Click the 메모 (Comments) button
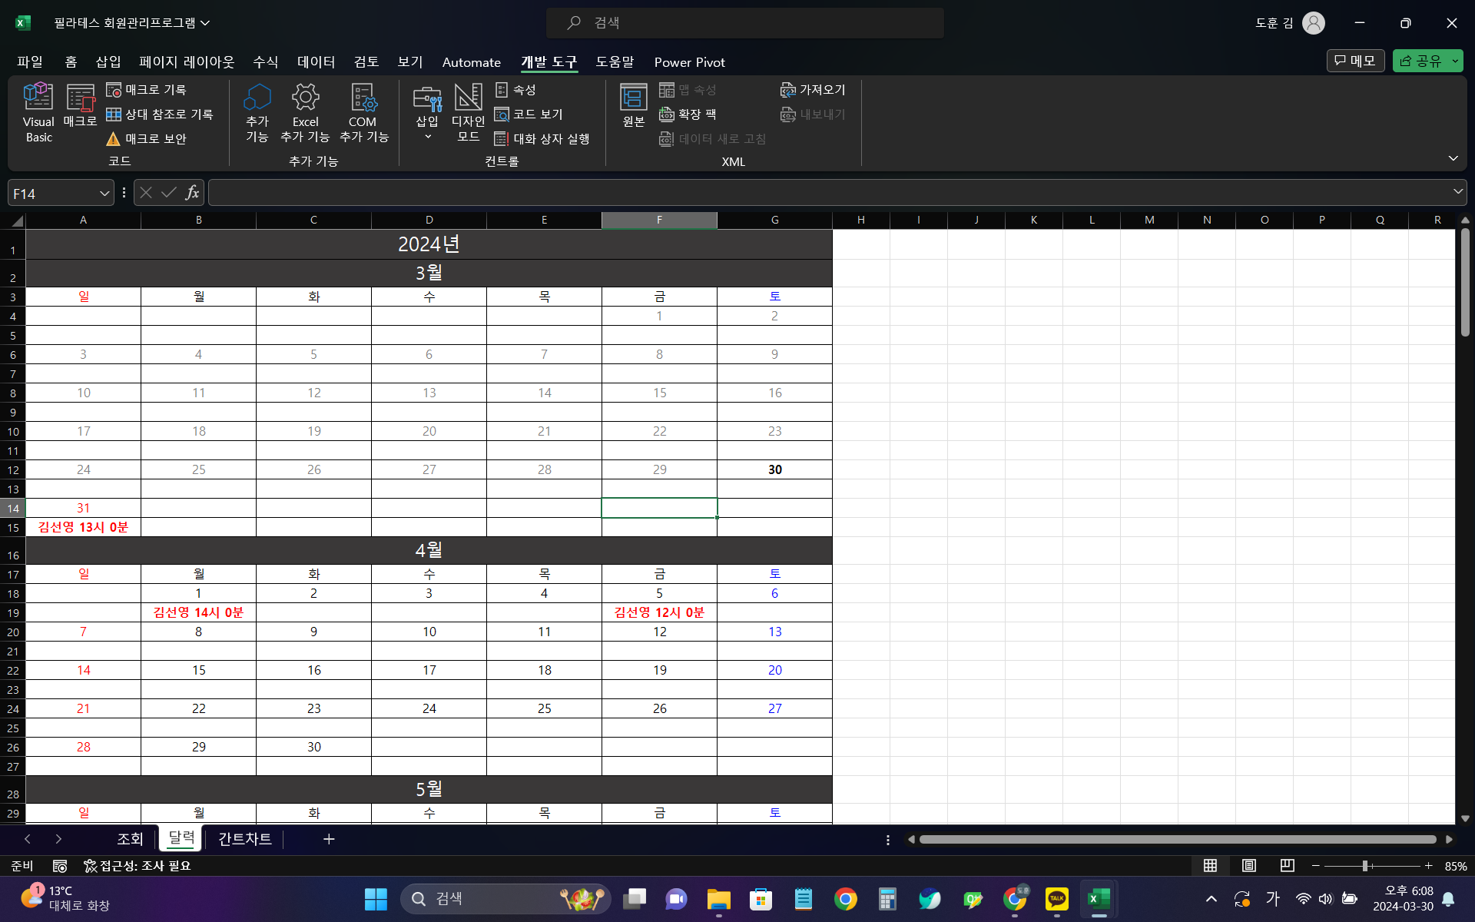Screen dimensions: 1475x922 1355,61
